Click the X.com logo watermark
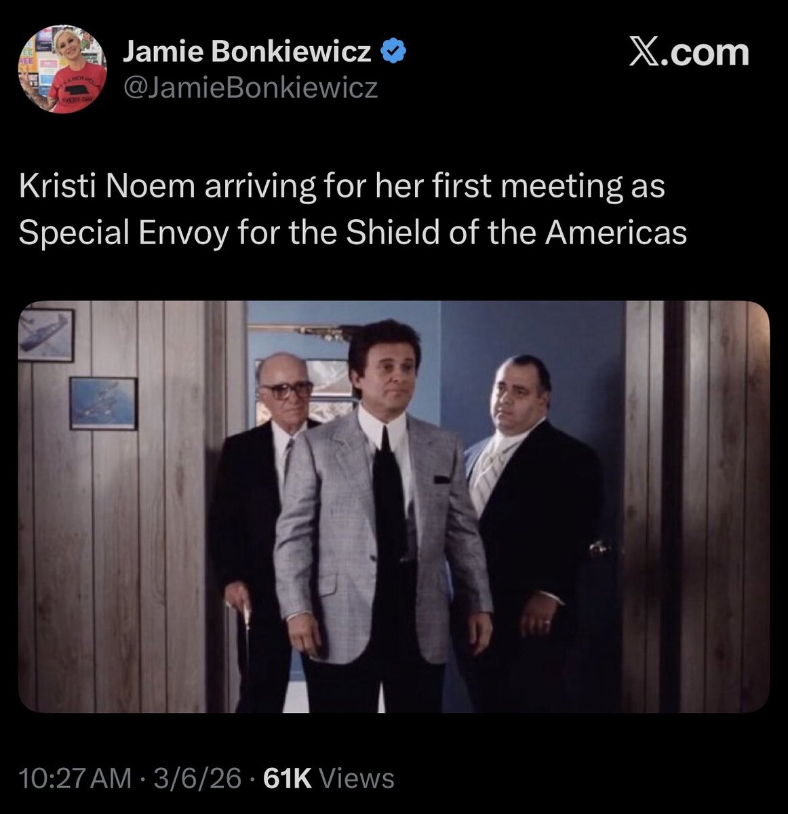This screenshot has height=814, width=788. point(689,53)
